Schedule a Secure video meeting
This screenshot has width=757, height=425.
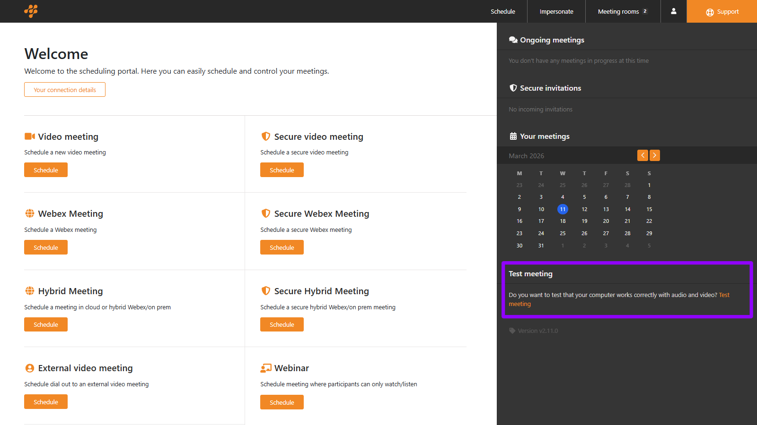[x=282, y=170]
